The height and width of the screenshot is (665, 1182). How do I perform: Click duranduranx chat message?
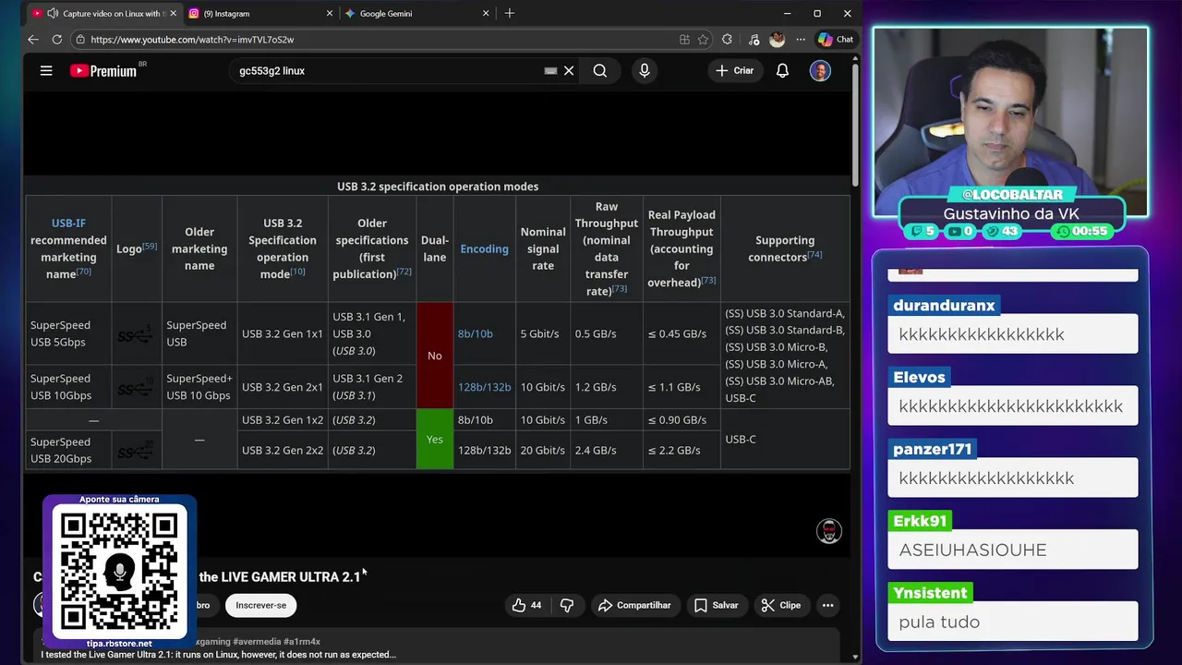[1012, 333]
